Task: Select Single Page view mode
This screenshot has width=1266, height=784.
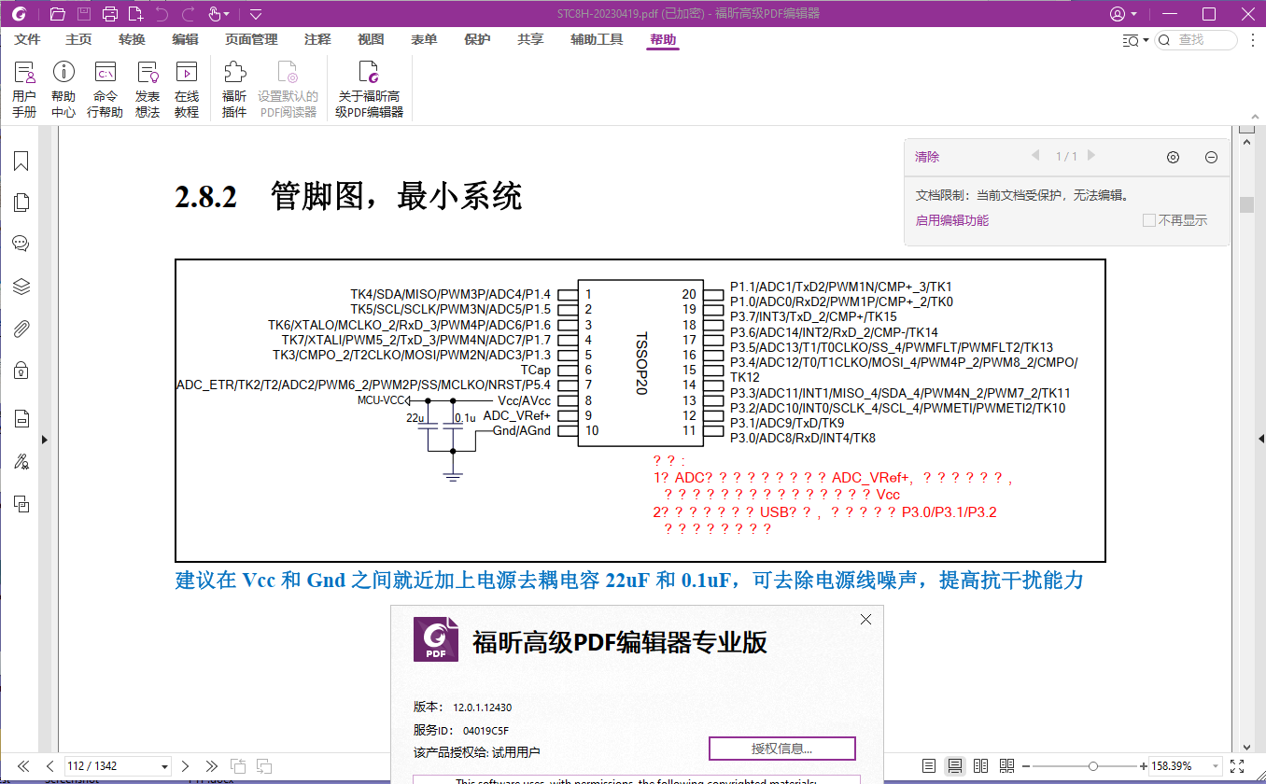Action: pyautogui.click(x=928, y=766)
